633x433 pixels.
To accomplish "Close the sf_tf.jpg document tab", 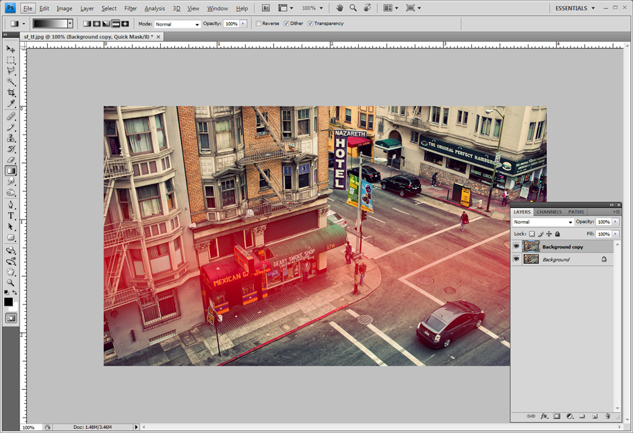I will 158,37.
